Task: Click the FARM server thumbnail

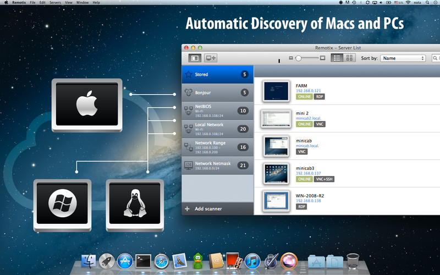Action: pos(276,91)
